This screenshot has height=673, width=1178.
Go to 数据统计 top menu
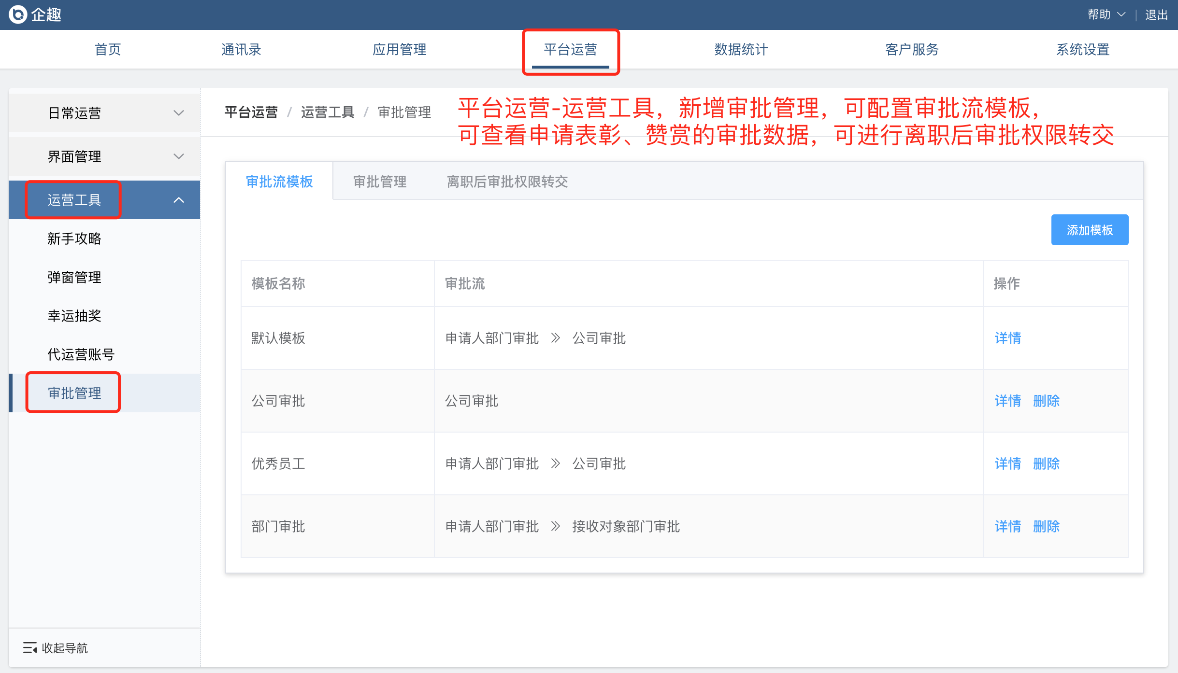tap(741, 49)
